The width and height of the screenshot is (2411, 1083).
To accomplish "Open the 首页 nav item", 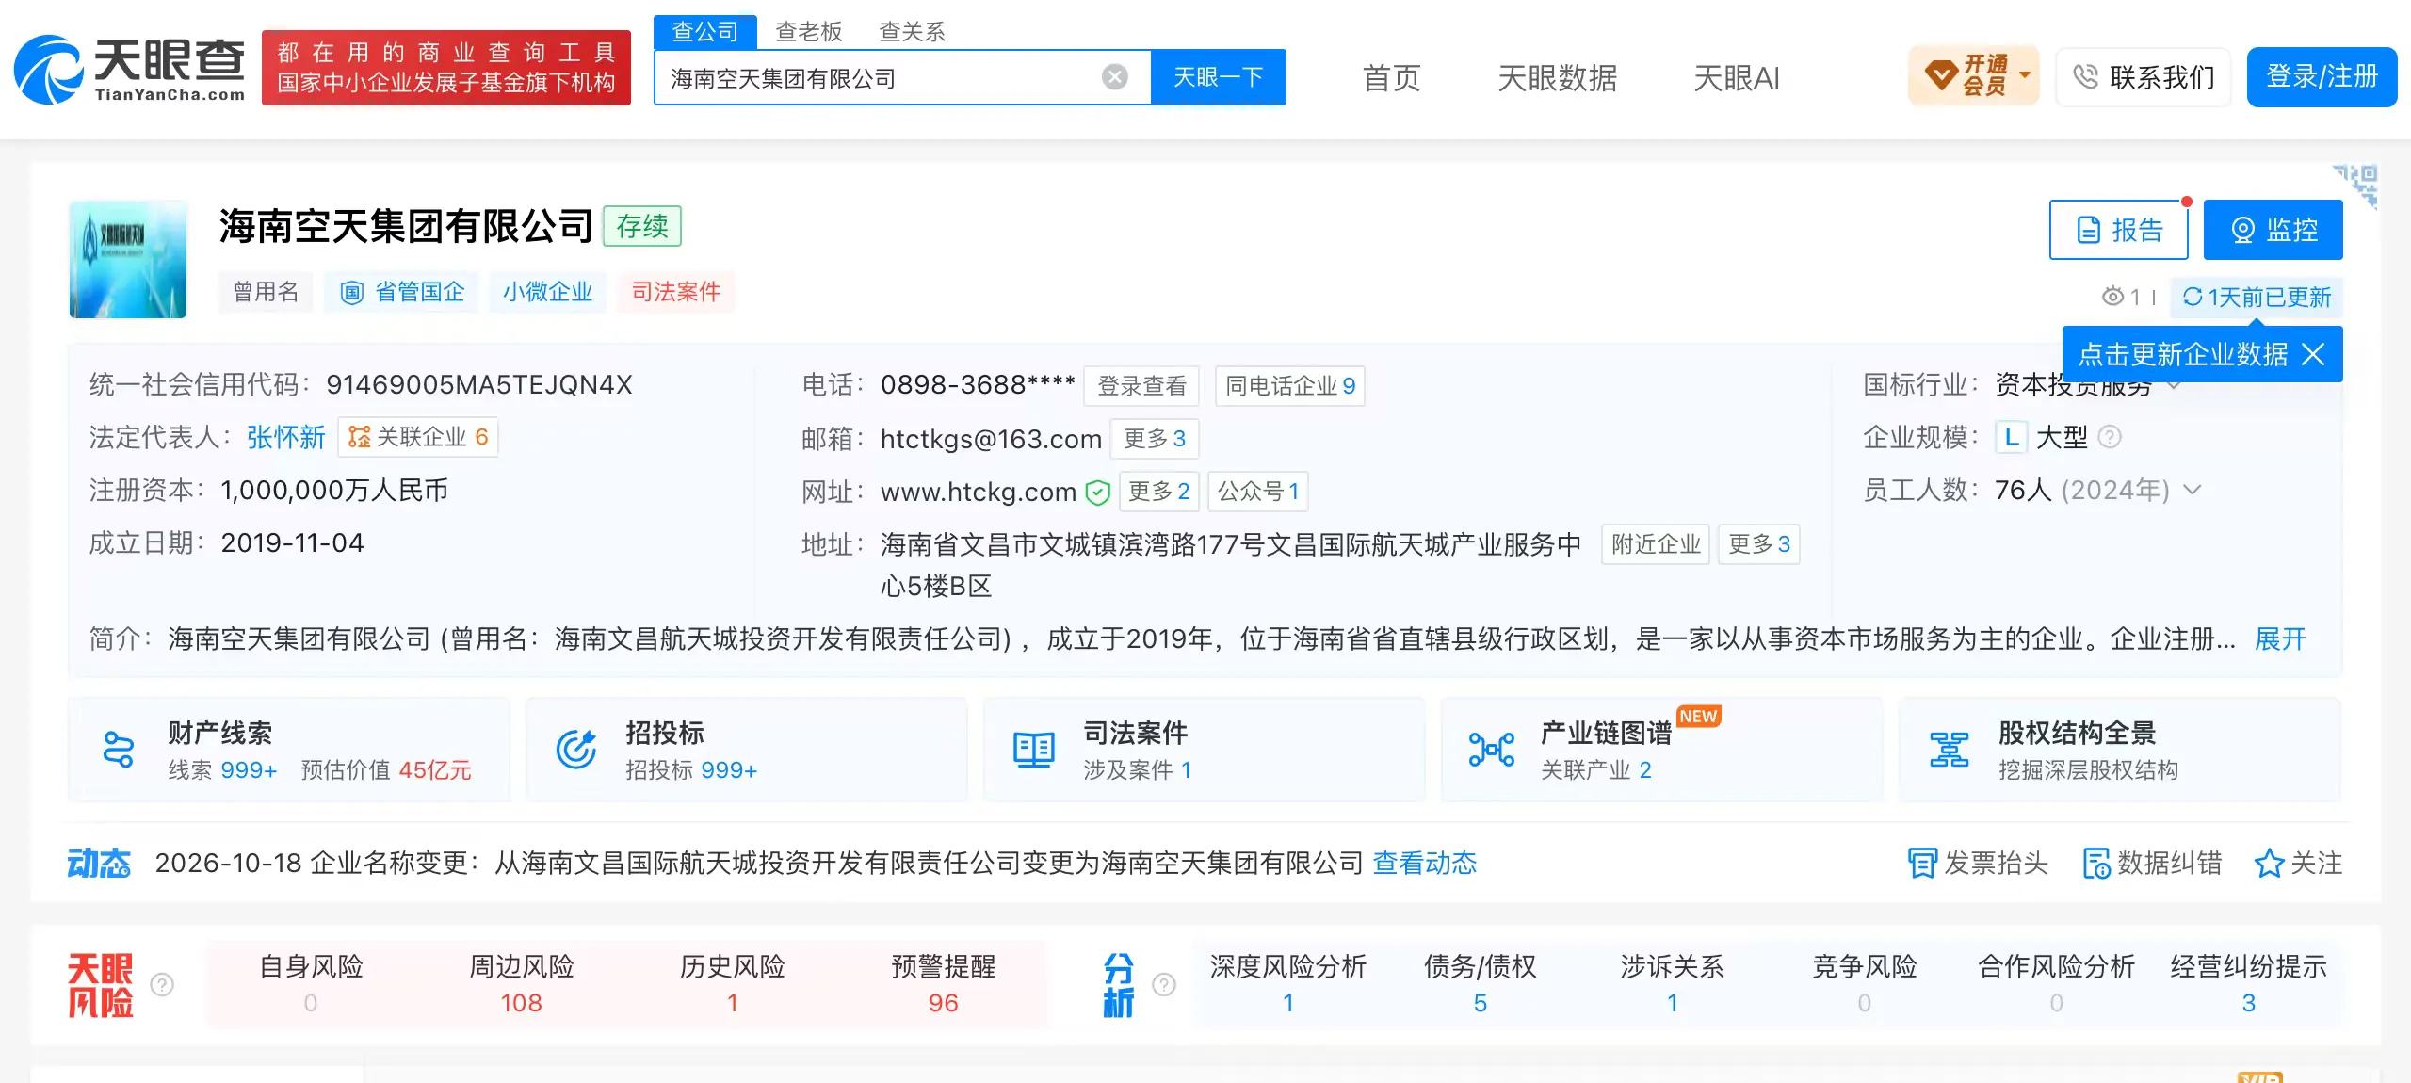I will [1392, 77].
